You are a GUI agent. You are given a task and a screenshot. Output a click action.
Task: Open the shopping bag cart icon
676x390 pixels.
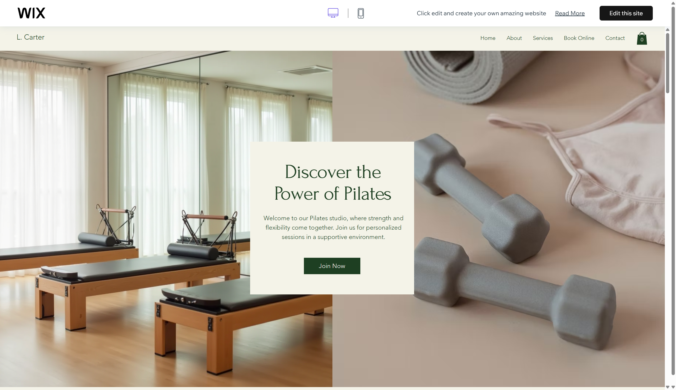(642, 38)
